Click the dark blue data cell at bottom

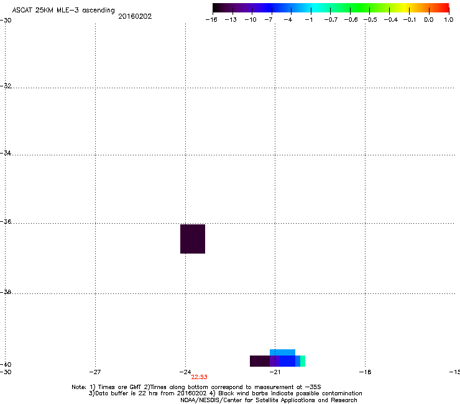point(287,361)
